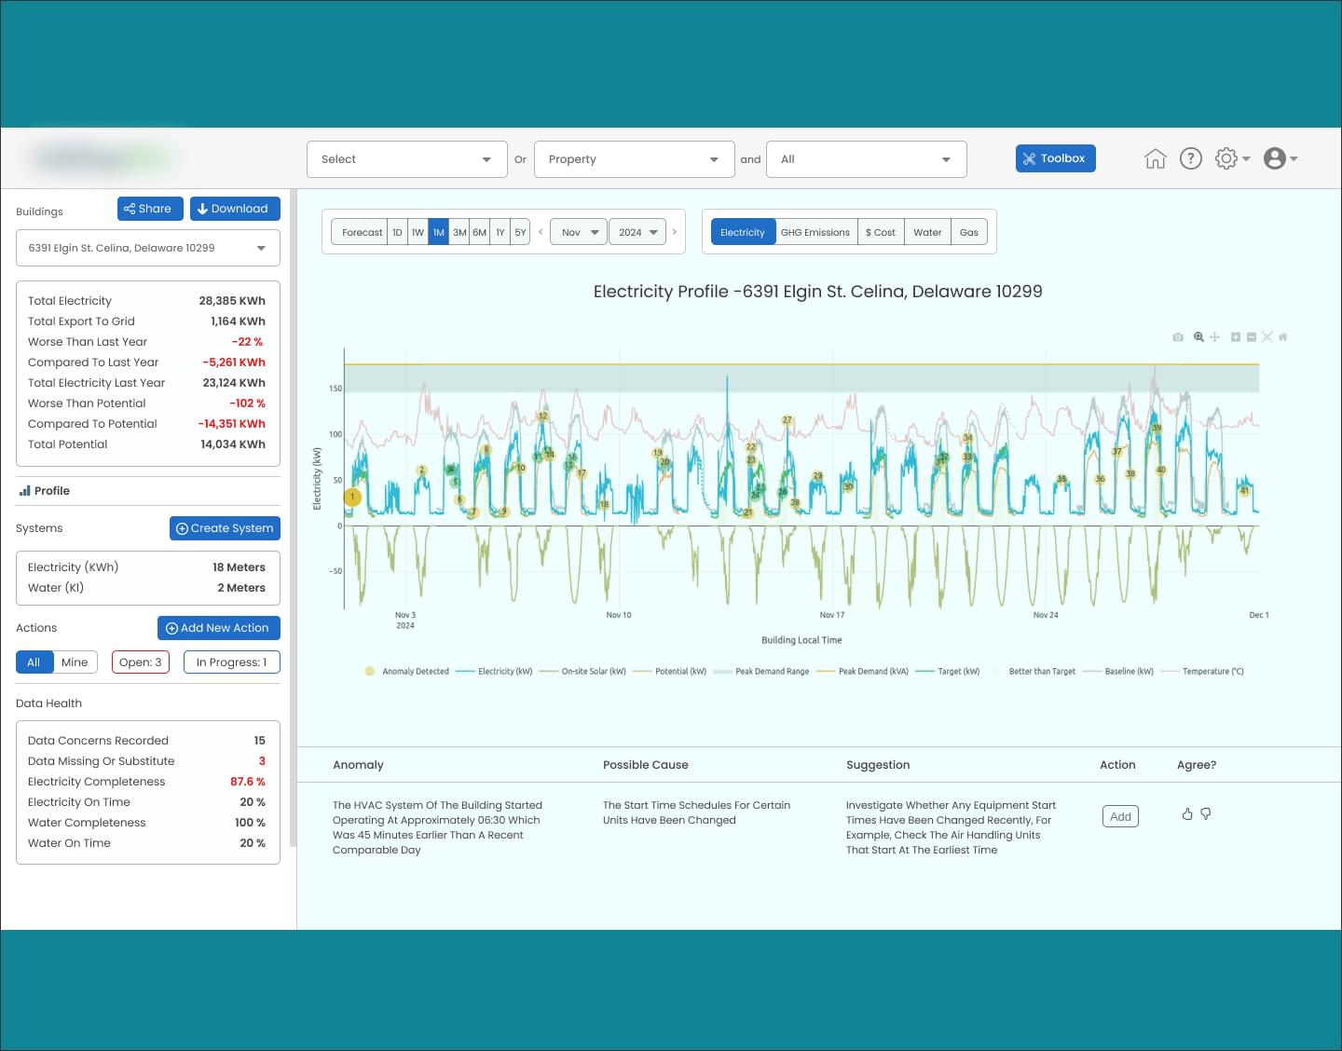Click the thumbs up agree icon
This screenshot has width=1342, height=1051.
[1187, 813]
